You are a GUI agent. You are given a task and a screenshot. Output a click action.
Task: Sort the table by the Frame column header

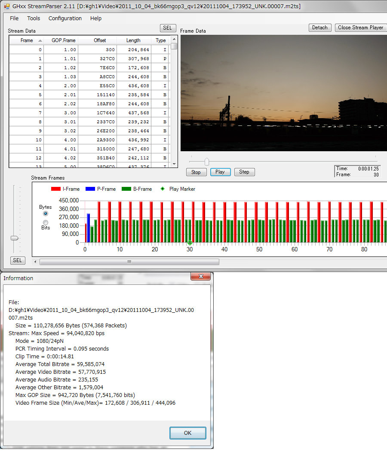click(x=27, y=40)
